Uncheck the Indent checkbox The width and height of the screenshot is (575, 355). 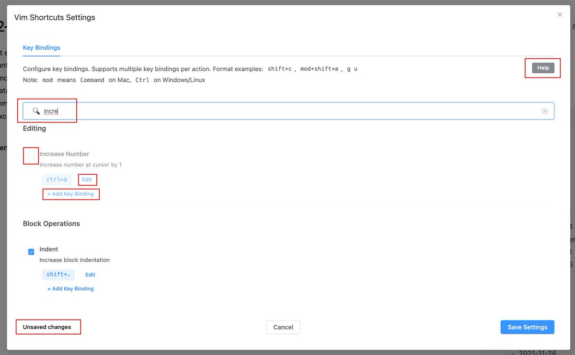tap(31, 252)
